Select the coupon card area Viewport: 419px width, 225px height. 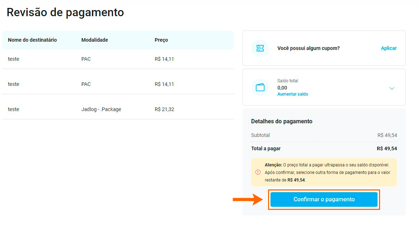(324, 48)
